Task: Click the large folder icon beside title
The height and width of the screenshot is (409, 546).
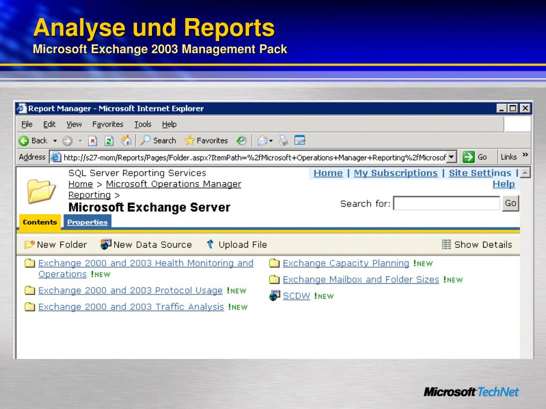Action: click(41, 191)
